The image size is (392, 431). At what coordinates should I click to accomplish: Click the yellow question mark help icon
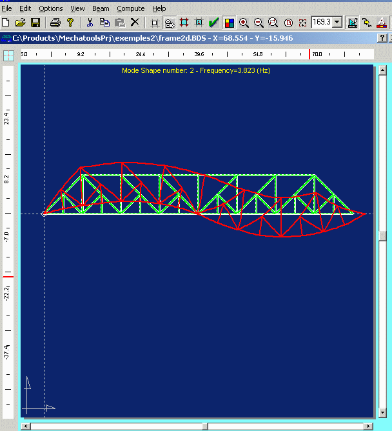click(x=70, y=23)
